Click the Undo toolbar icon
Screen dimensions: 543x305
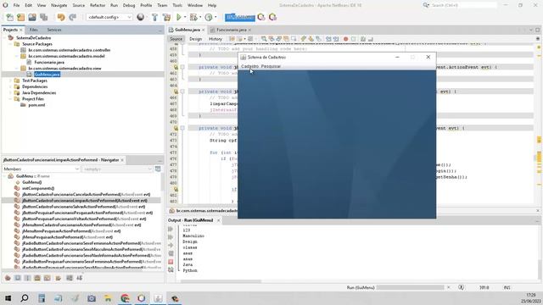(x=61, y=17)
